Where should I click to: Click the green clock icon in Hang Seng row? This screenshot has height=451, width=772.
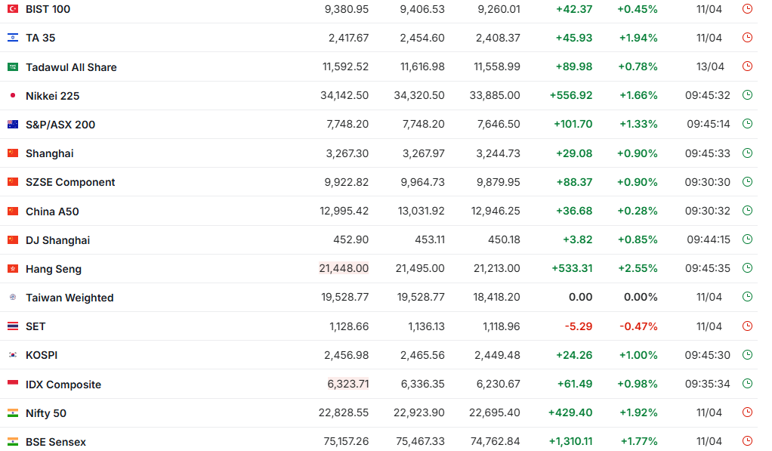pos(747,268)
